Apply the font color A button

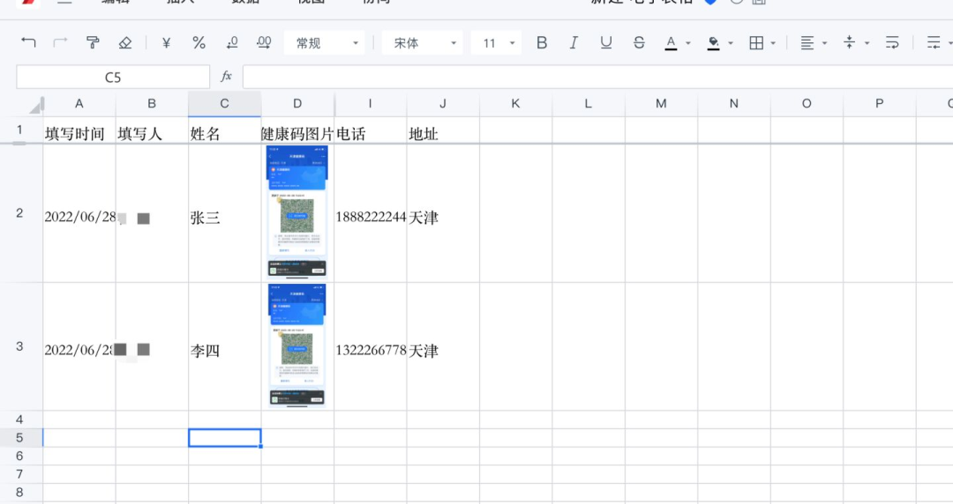pyautogui.click(x=671, y=43)
